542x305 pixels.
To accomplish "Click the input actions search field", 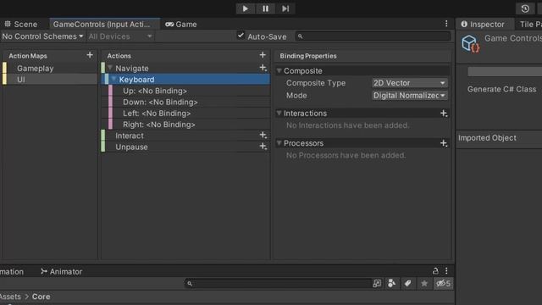I will [x=373, y=36].
